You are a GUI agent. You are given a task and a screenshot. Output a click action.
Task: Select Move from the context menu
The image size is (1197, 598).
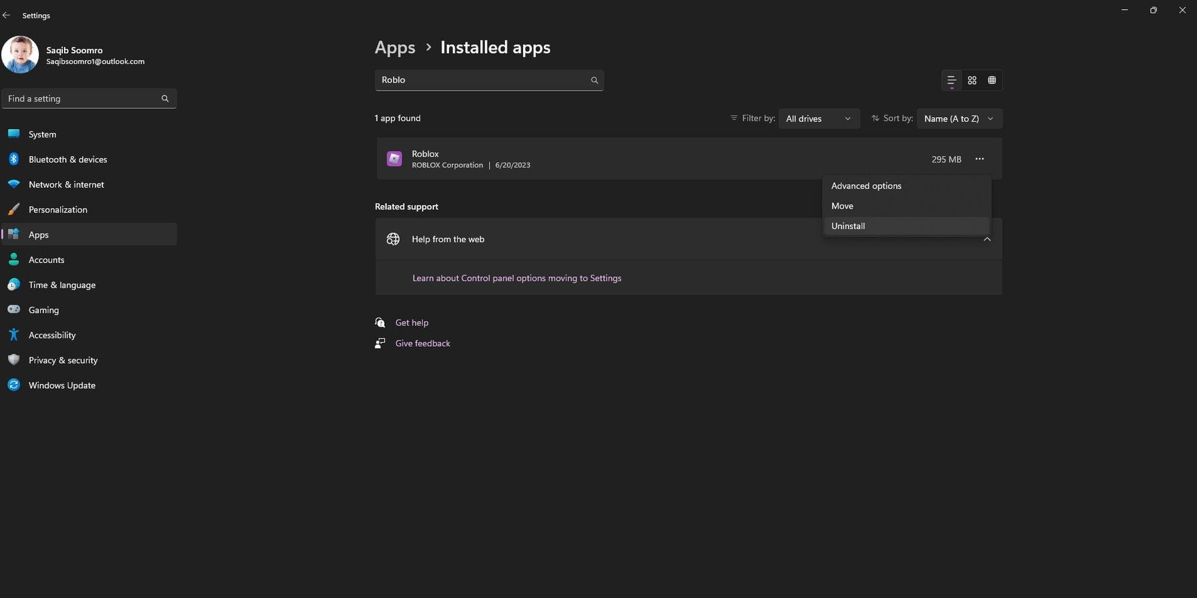coord(842,206)
